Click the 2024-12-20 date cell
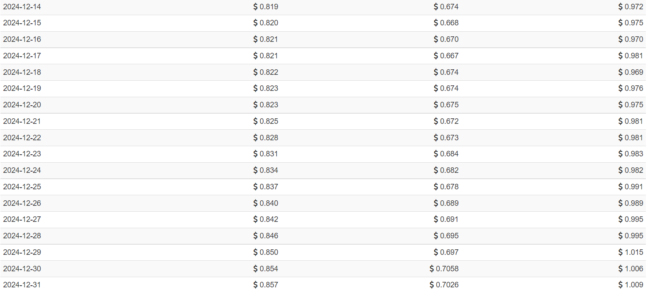This screenshot has width=656, height=292. pyautogui.click(x=22, y=105)
